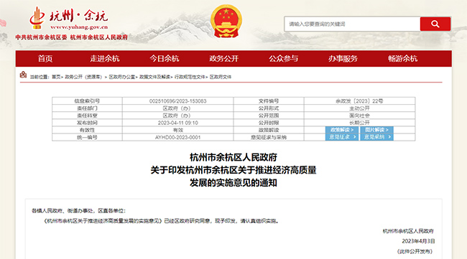This screenshot has width=467, height=259.
Task: Click the 政策文件及解读 breadcrumb link
Action: pos(155,77)
